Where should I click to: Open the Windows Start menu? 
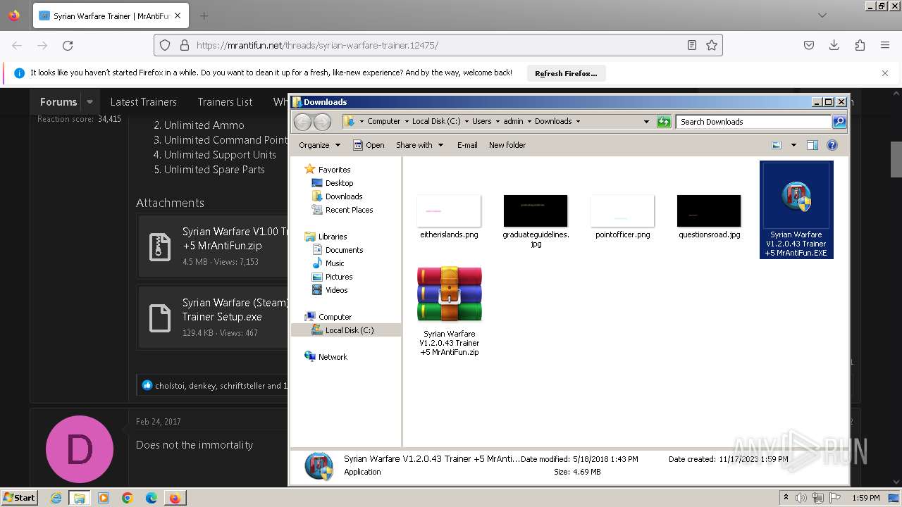[20, 497]
